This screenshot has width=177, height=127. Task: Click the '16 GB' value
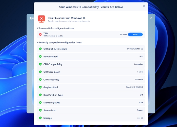[141, 102]
